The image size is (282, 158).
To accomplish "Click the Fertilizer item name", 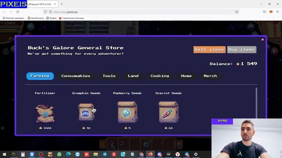I will tap(45, 93).
